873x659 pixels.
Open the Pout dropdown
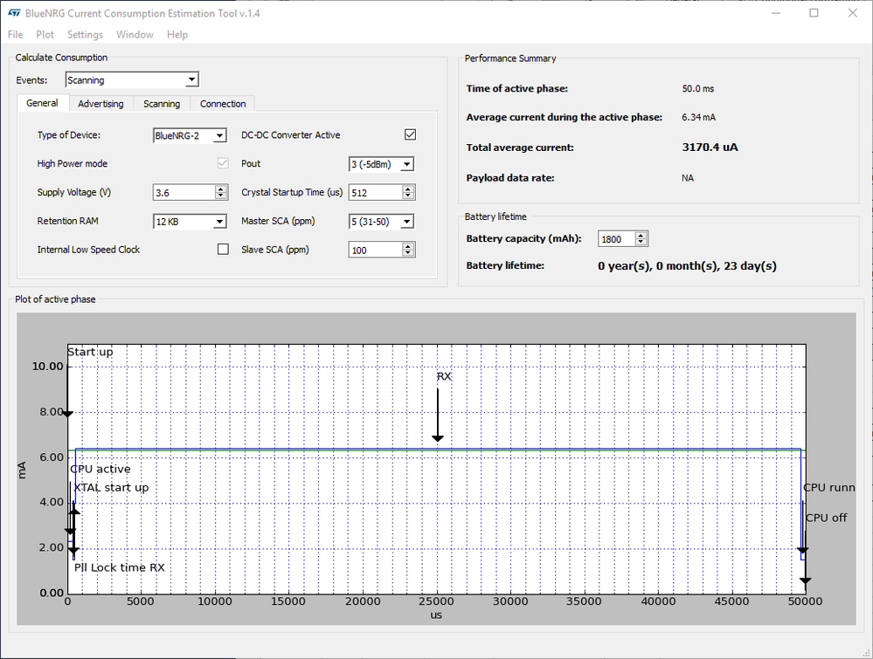click(381, 164)
